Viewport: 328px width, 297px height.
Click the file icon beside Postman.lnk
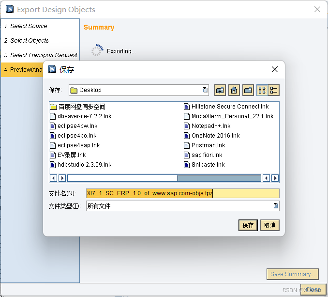187,145
